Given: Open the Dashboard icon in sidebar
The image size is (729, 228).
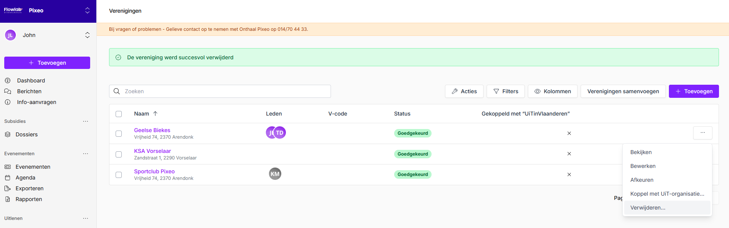Looking at the screenshot, I should (x=8, y=80).
